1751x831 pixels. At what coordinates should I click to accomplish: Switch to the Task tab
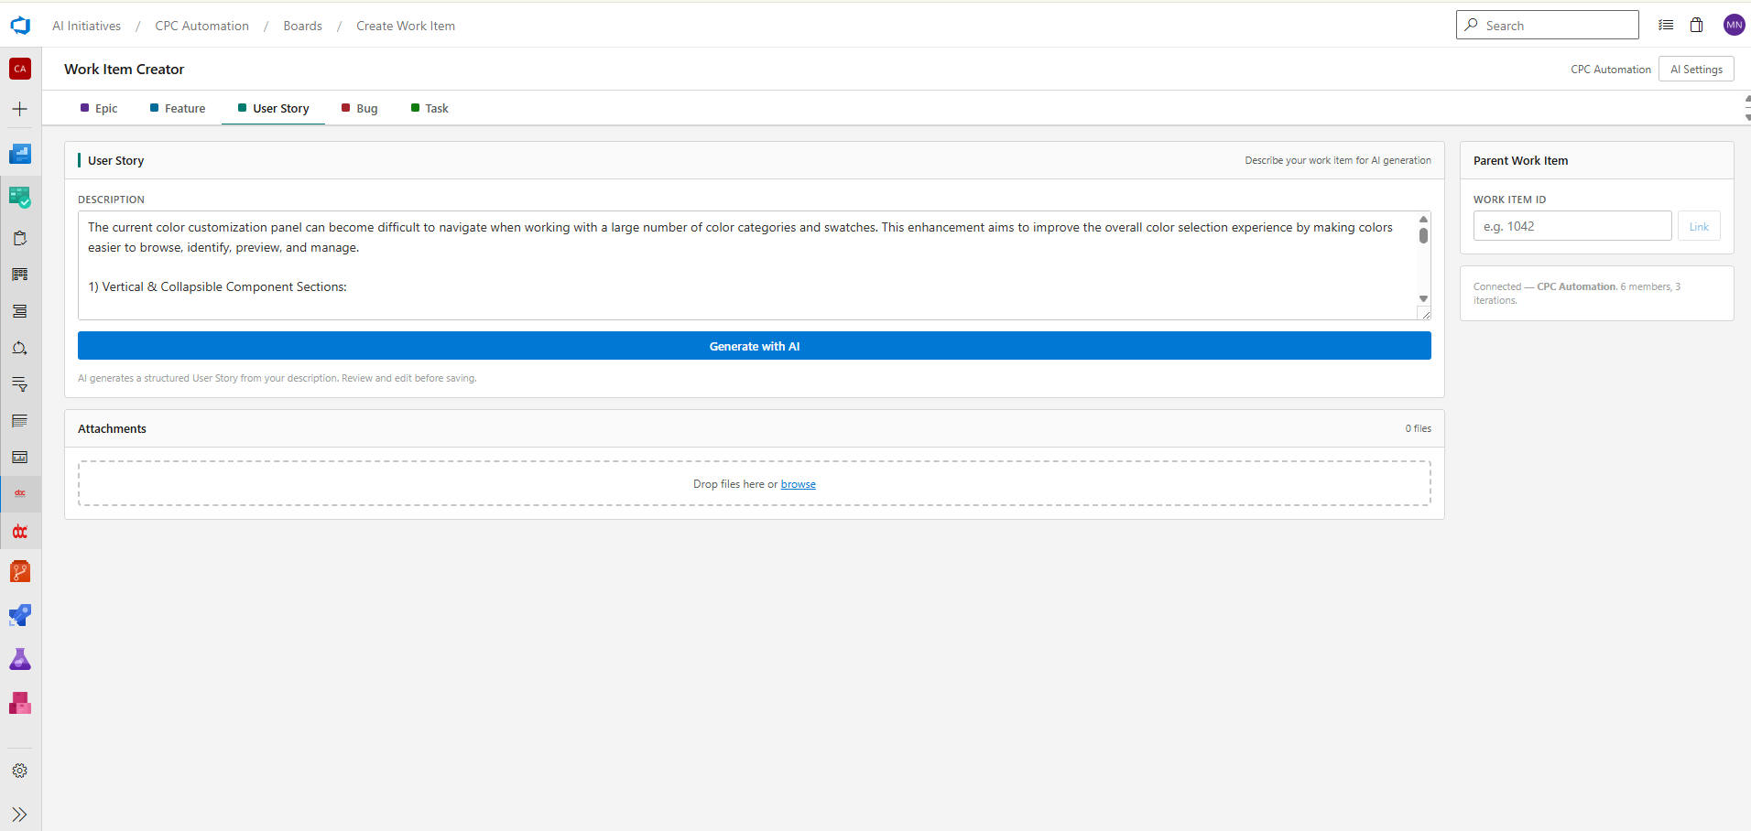(x=430, y=108)
